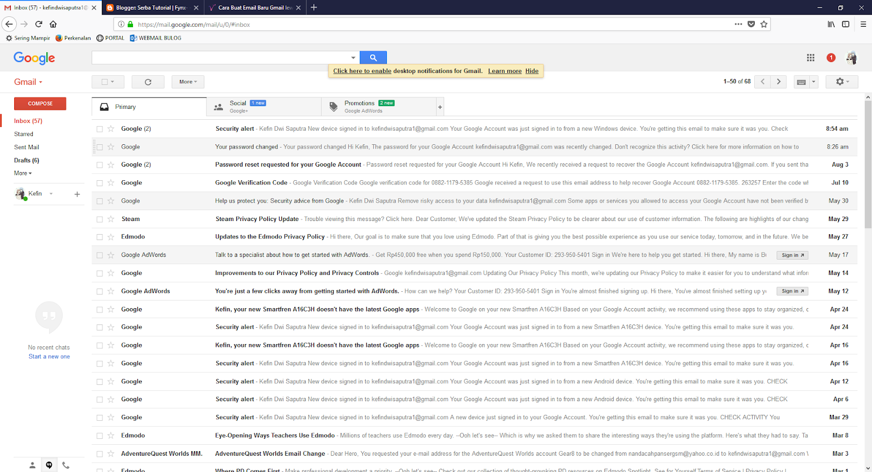Tick checkbox for Steam Privacy Policy email
Viewport: 872px width, 472px height.
(99, 219)
